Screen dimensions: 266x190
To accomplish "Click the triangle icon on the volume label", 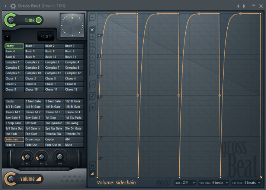I will [x=39, y=179].
